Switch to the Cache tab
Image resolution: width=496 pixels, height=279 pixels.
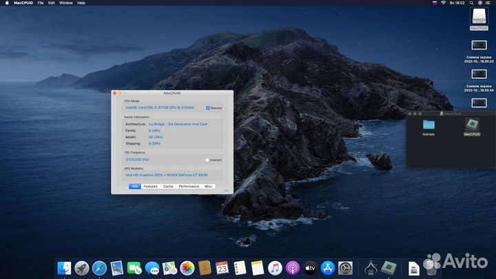click(x=168, y=186)
